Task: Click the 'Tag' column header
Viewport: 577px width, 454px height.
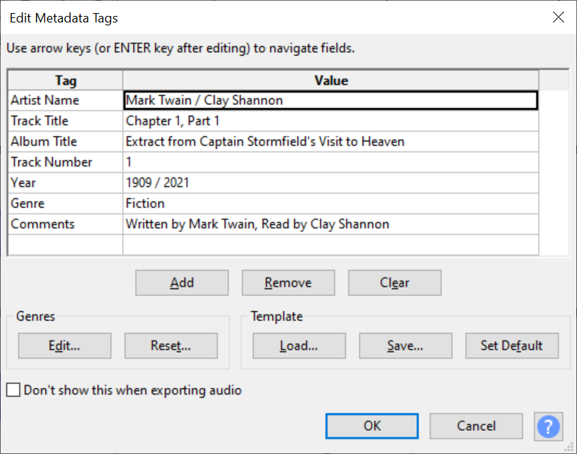Action: pos(65,80)
